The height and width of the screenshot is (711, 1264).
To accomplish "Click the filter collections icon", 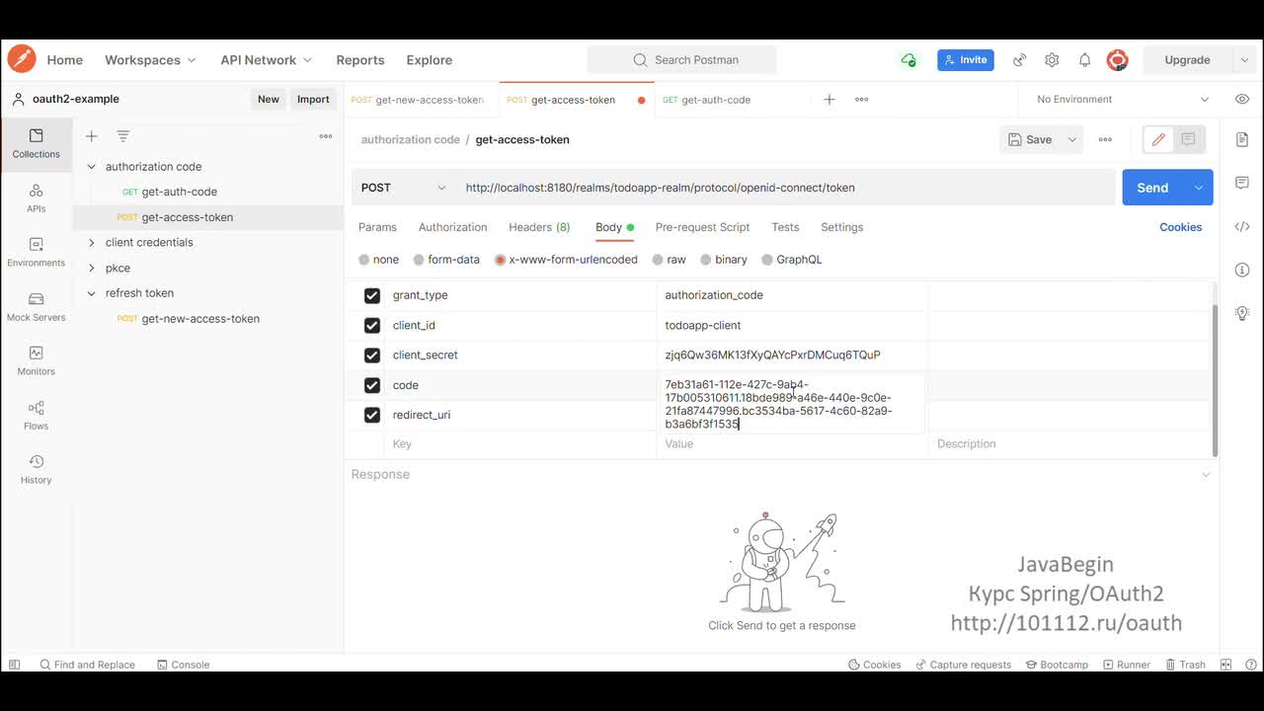I will tap(122, 136).
